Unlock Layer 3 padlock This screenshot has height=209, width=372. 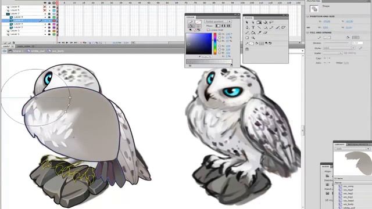[49, 31]
